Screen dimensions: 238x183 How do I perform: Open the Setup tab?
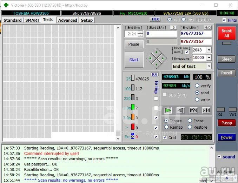pyautogui.click(x=87, y=20)
